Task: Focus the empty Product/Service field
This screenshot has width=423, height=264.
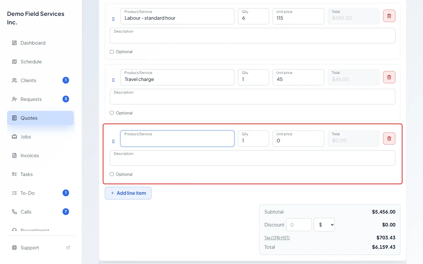Action: pyautogui.click(x=177, y=138)
